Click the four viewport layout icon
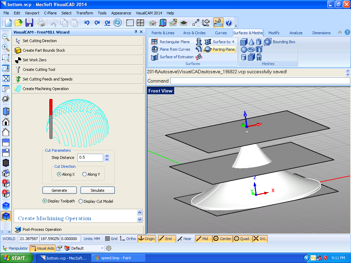The height and width of the screenshot is (263, 351). pos(140,23)
